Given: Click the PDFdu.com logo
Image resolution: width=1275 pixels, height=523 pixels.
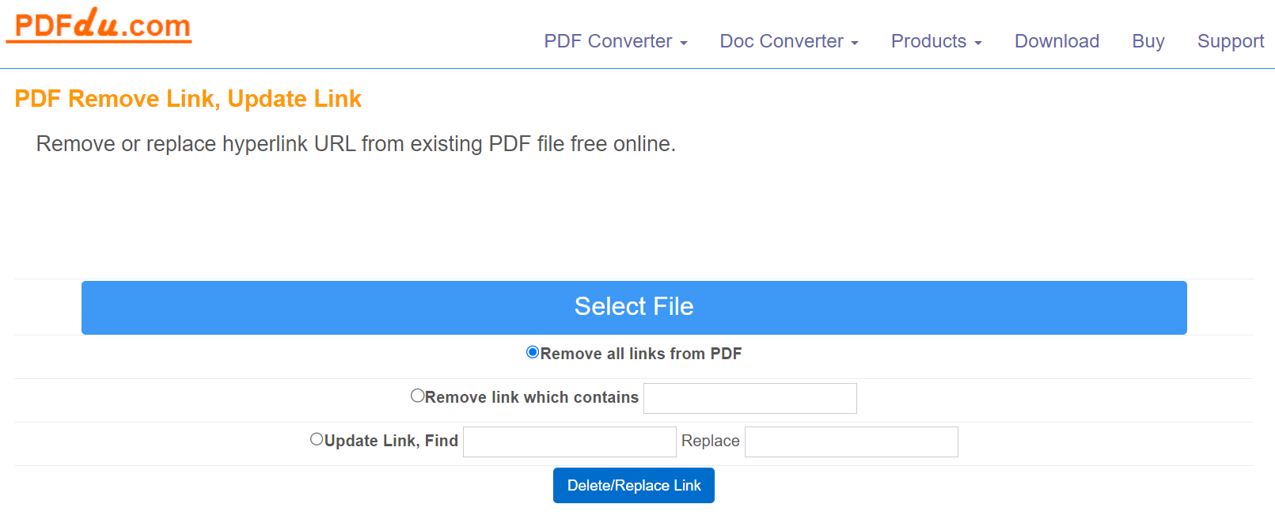Looking at the screenshot, I should [x=97, y=27].
